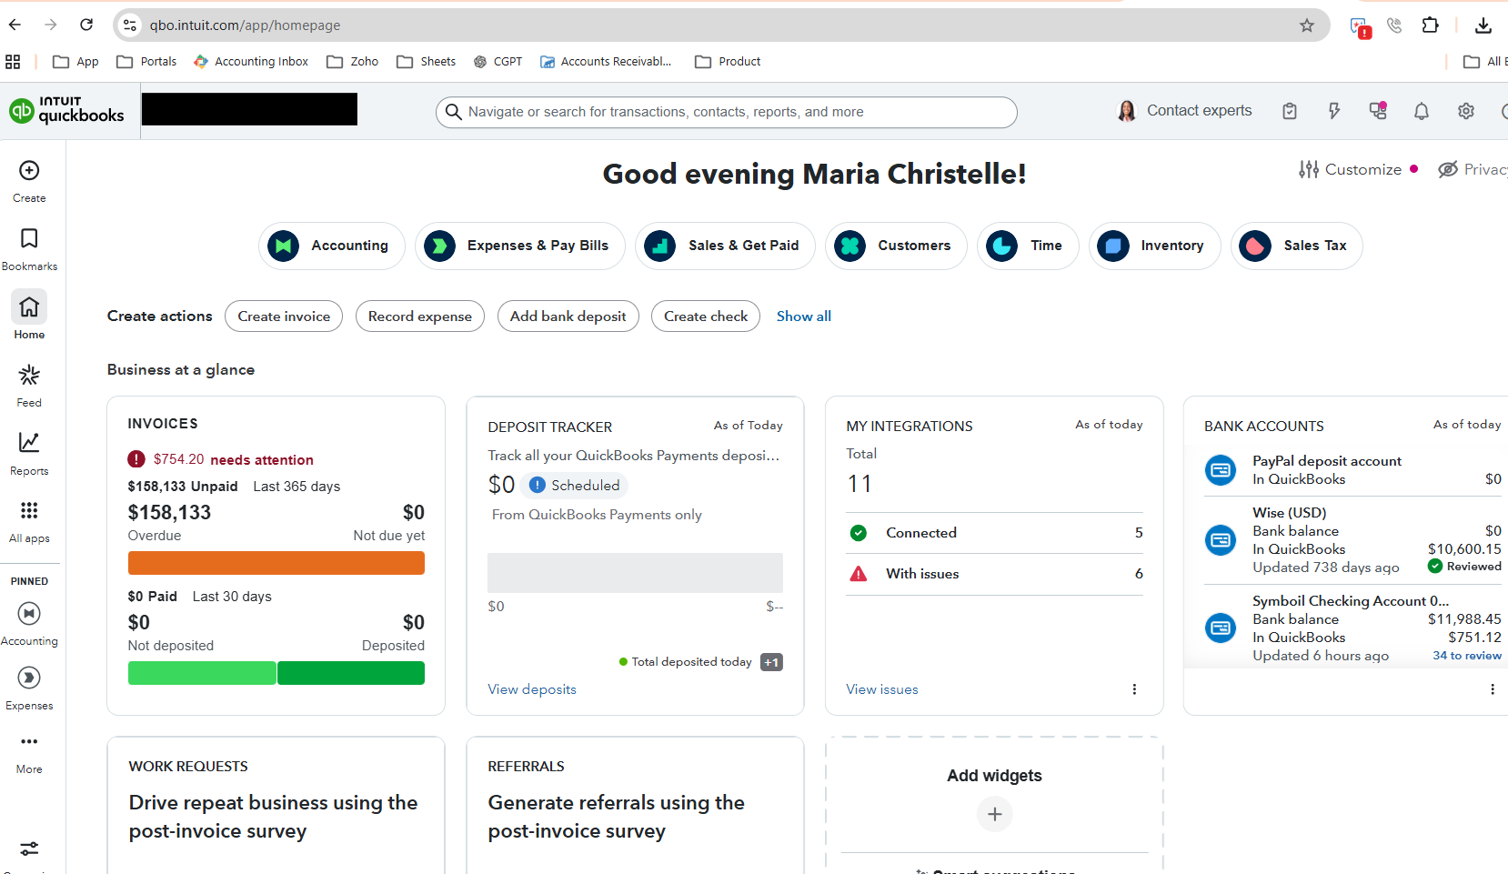Open the Accounting Inbox bookmark
This screenshot has width=1508, height=874.
(251, 62)
